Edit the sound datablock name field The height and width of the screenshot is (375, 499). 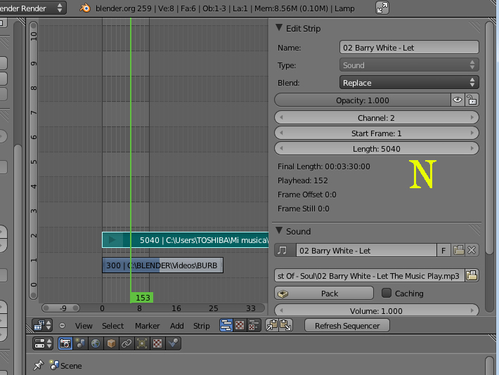tap(366, 250)
